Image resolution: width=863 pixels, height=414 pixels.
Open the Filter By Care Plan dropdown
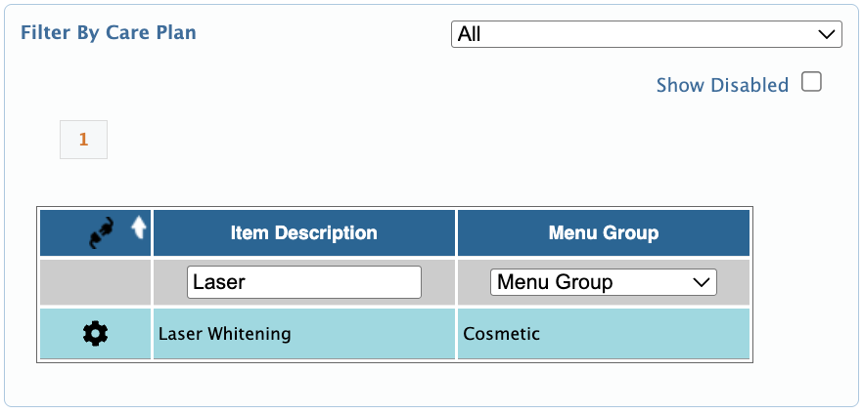click(x=646, y=34)
